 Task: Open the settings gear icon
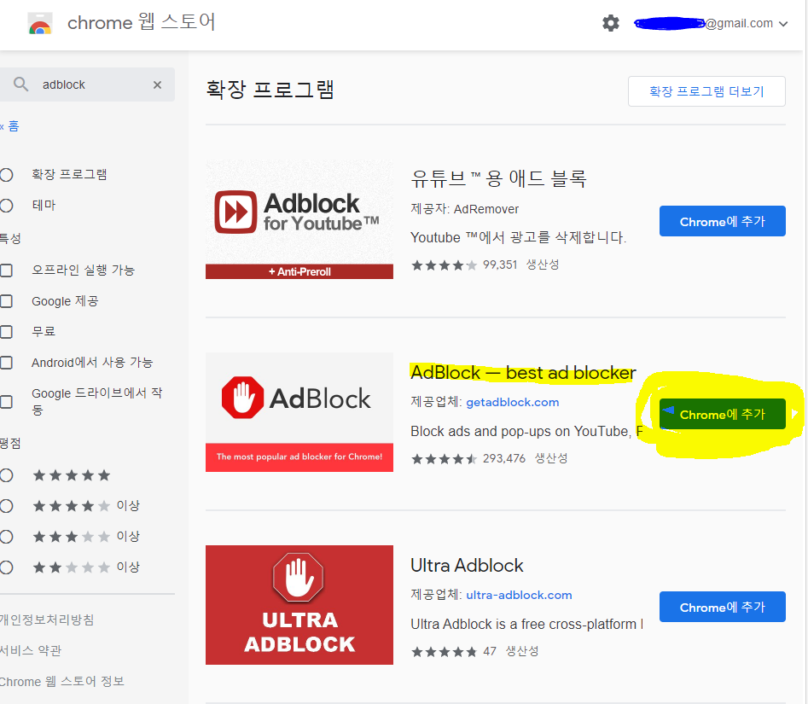tap(611, 23)
